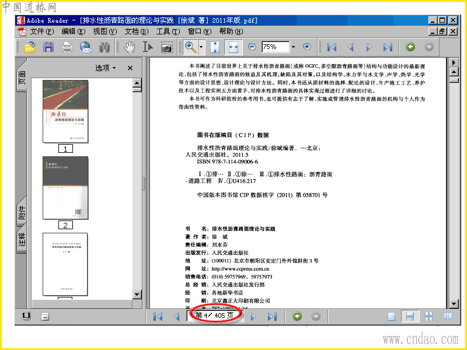This screenshot has height=350, width=467.
Task: Open the 编辑(E) menu
Action: (74, 32)
